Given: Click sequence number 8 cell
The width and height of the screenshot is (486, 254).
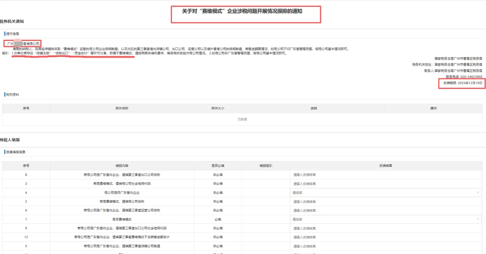Looking at the screenshot, I should tap(26, 175).
